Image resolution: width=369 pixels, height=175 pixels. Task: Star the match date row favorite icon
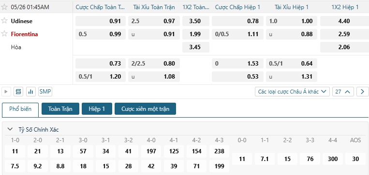(x=4, y=7)
